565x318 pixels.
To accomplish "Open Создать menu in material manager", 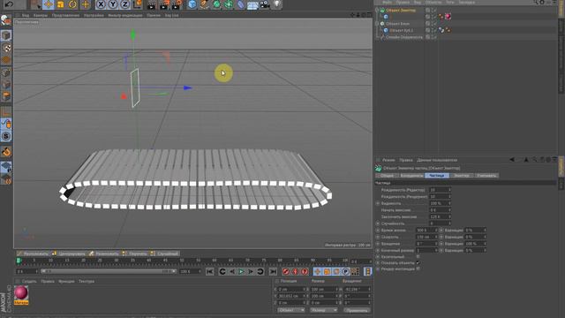I will (29, 281).
